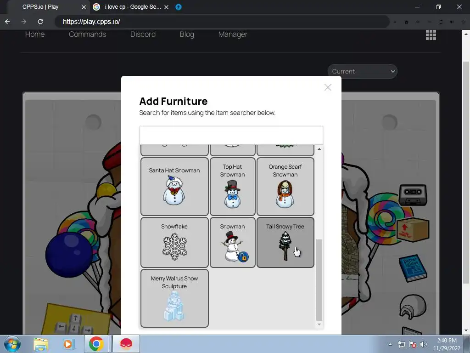Click the furniture item search field
The height and width of the screenshot is (353, 470).
(231, 136)
